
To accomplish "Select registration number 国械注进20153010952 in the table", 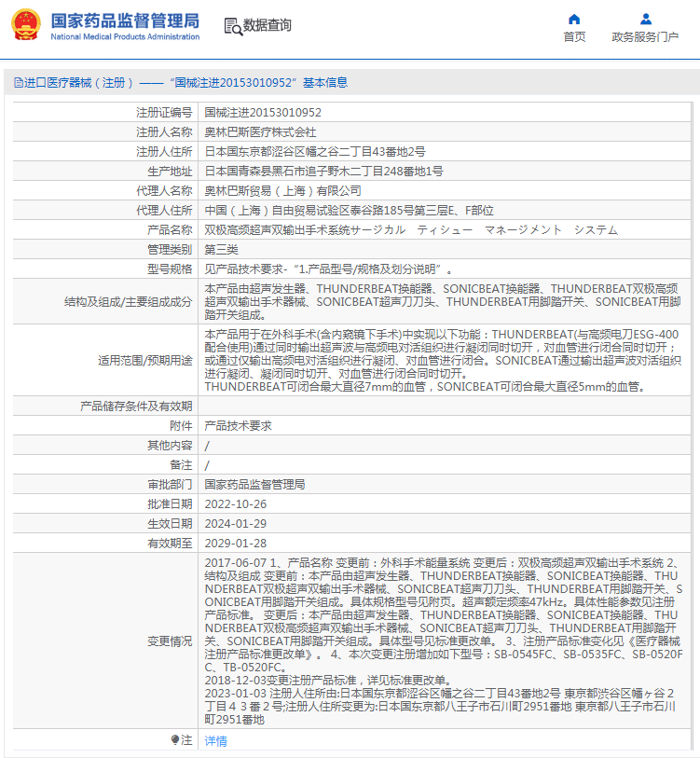I will click(263, 113).
